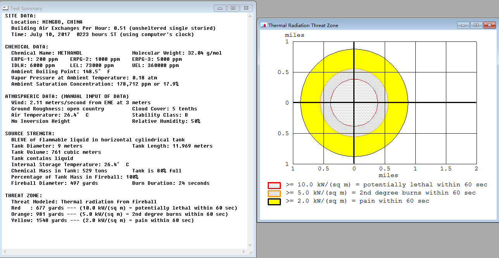The height and width of the screenshot is (258, 499).
Task: Click scroll left arrow in Text Summary
Action: pos(6,252)
